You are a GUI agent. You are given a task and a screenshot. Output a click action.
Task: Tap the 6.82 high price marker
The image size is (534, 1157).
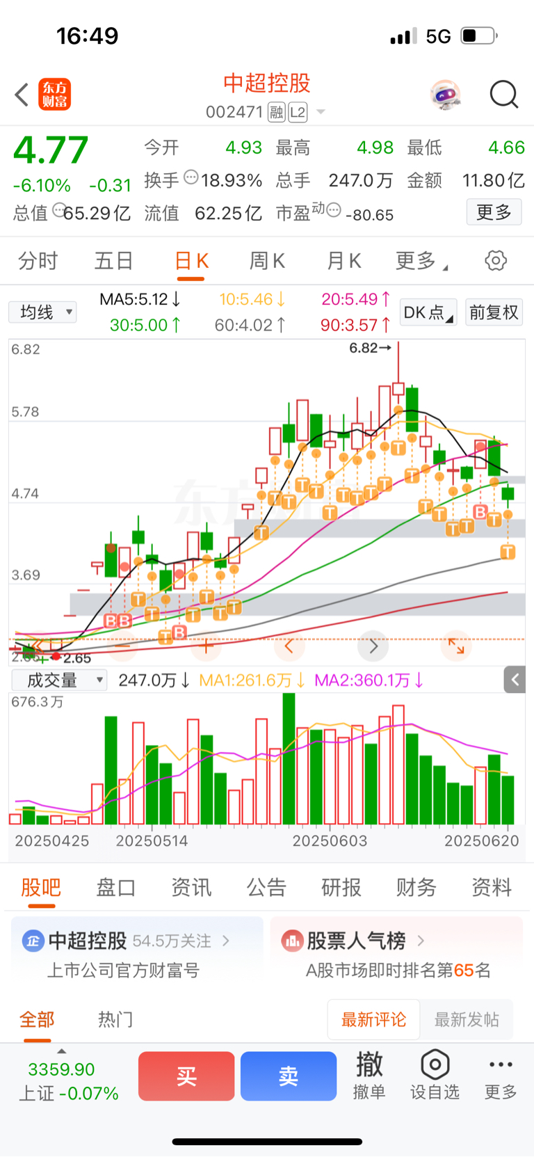[371, 348]
